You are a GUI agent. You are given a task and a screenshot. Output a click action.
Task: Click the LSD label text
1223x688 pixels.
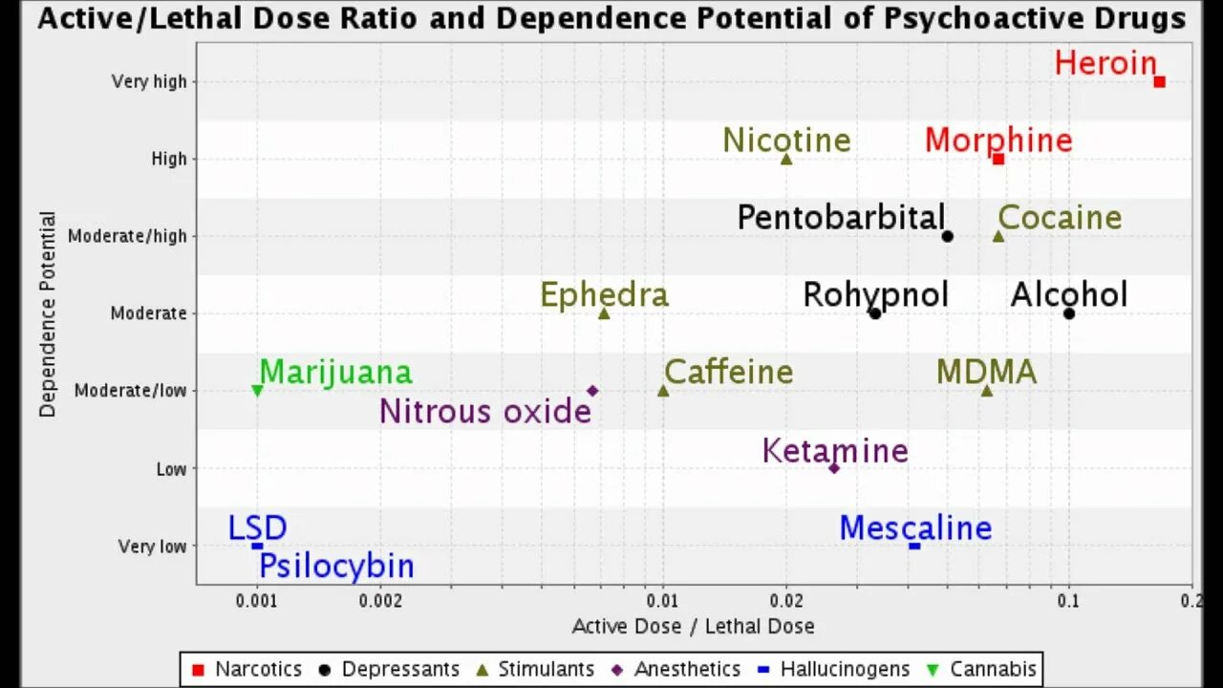tap(257, 528)
